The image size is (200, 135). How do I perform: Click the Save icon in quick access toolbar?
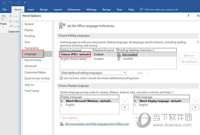(4, 2)
